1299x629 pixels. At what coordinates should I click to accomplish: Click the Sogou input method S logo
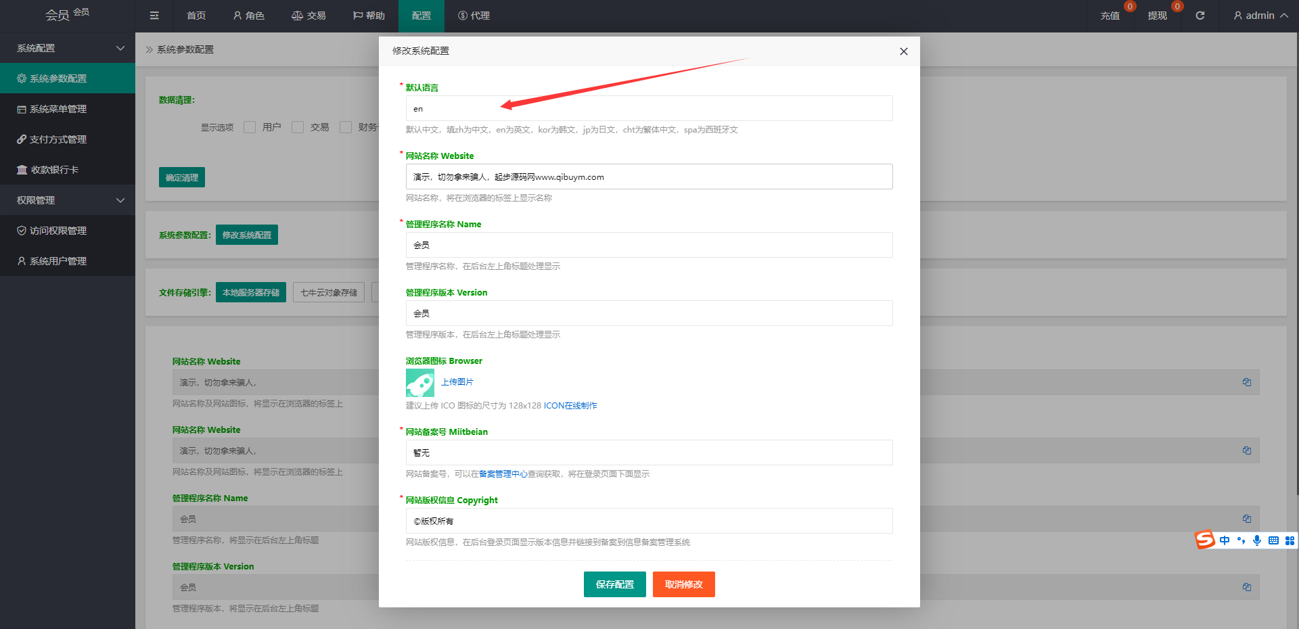coord(1205,540)
